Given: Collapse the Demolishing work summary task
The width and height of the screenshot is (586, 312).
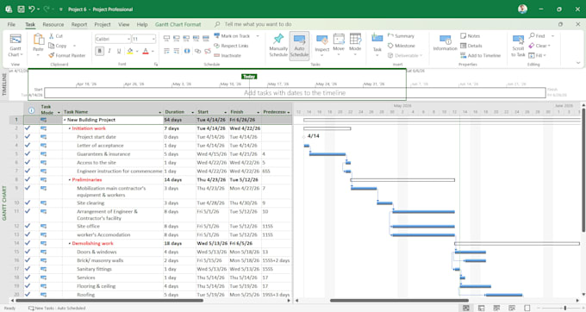Looking at the screenshot, I should tap(70, 243).
